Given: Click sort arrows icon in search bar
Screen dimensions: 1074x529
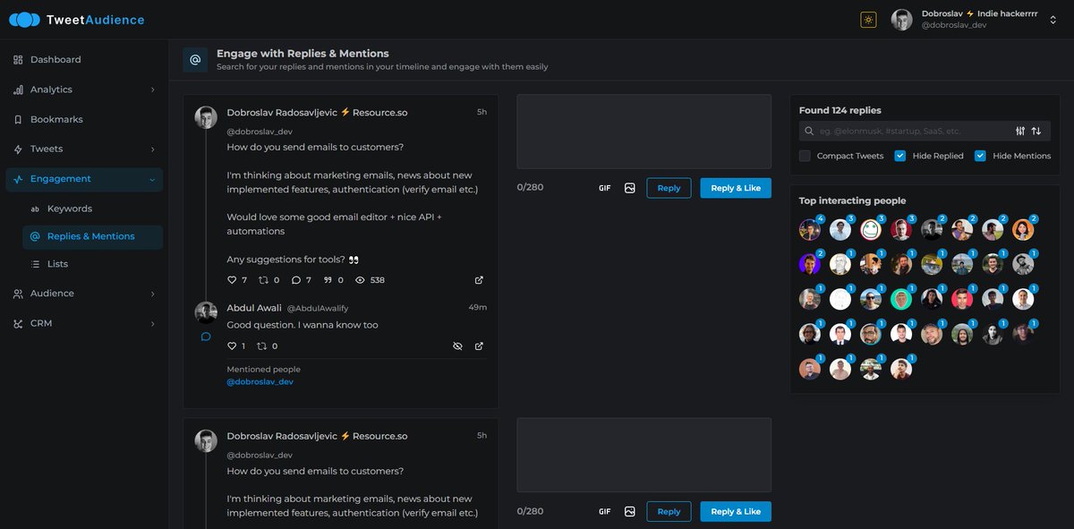Looking at the screenshot, I should [1036, 132].
